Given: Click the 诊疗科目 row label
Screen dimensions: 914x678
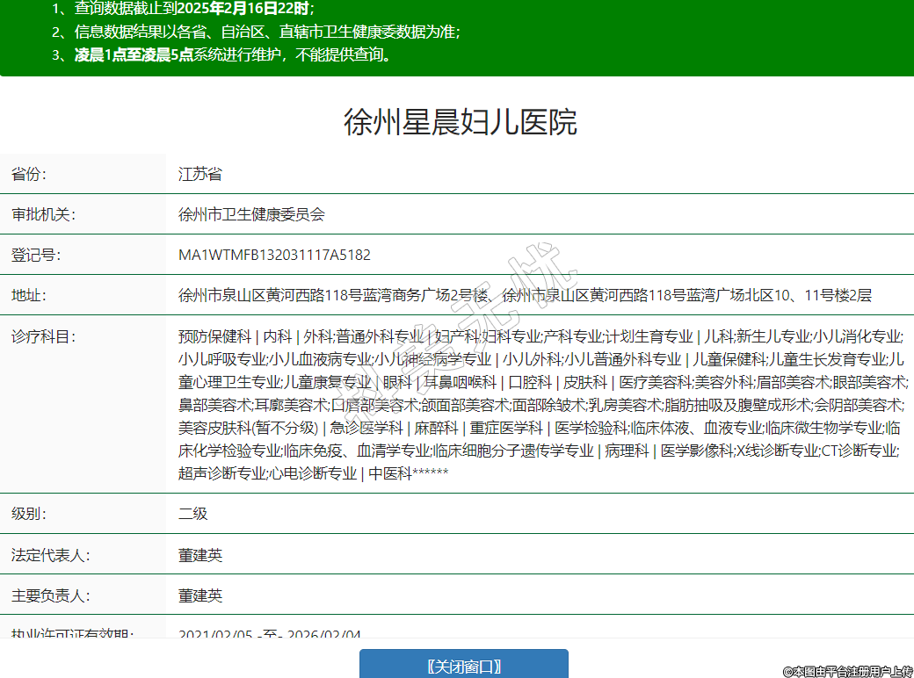Looking at the screenshot, I should [43, 335].
